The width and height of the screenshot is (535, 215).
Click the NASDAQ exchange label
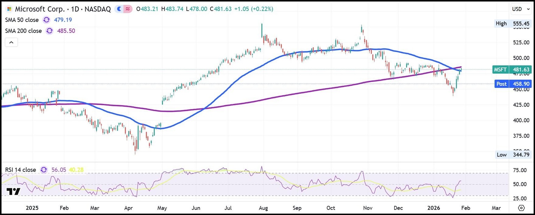[98, 9]
